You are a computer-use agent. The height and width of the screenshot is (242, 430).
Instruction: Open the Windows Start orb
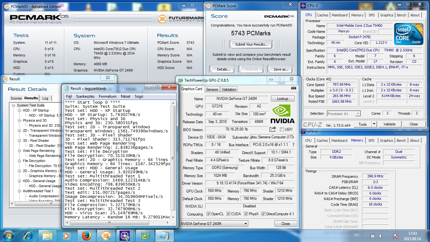coord(8,236)
